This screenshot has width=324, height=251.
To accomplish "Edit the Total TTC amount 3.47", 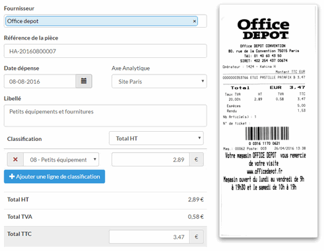I will click(149, 237).
